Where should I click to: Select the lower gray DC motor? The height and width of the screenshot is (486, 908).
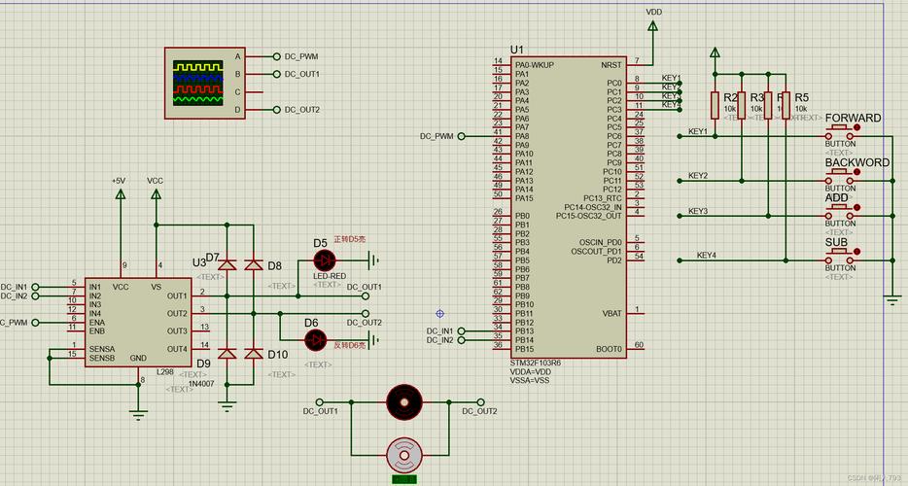(x=404, y=455)
